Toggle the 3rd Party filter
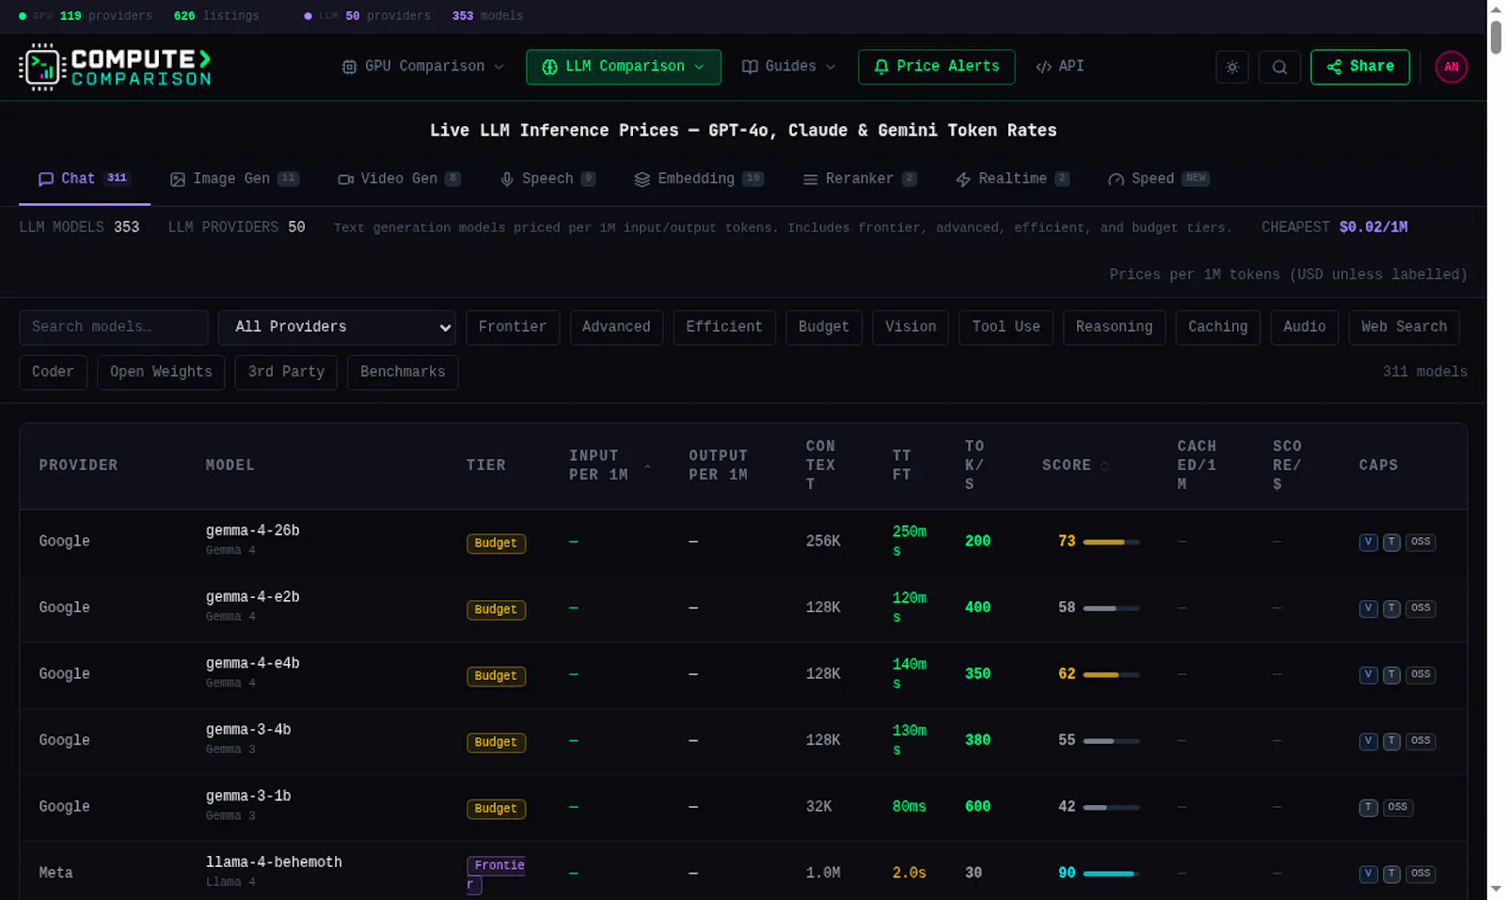 [286, 372]
